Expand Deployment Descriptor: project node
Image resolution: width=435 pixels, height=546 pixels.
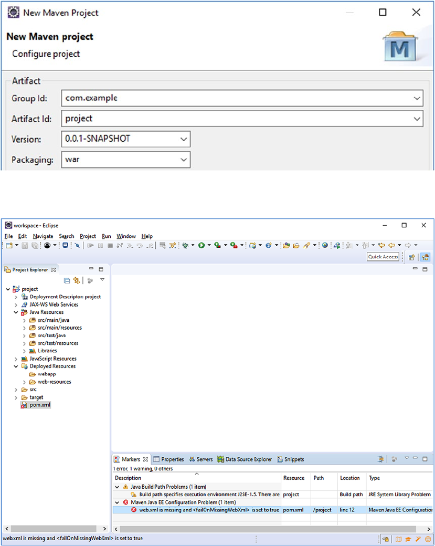pos(16,297)
